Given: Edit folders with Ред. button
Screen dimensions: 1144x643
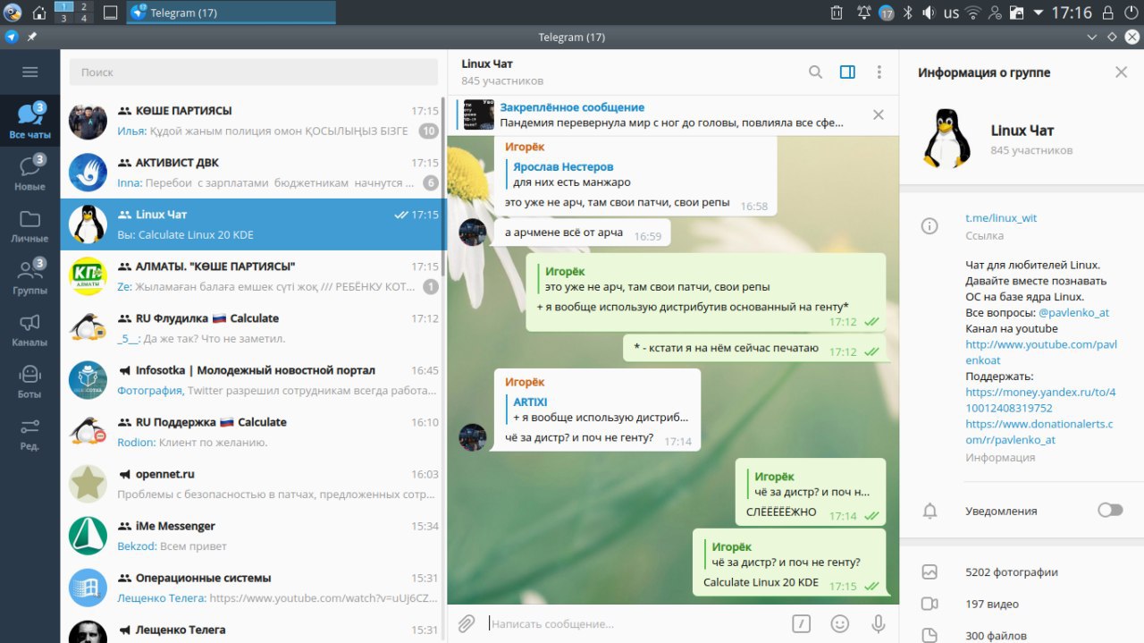Looking at the screenshot, I should 30,433.
